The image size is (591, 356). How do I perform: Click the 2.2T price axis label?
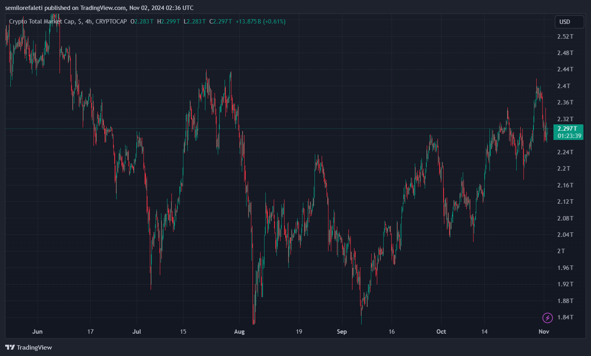click(x=564, y=169)
